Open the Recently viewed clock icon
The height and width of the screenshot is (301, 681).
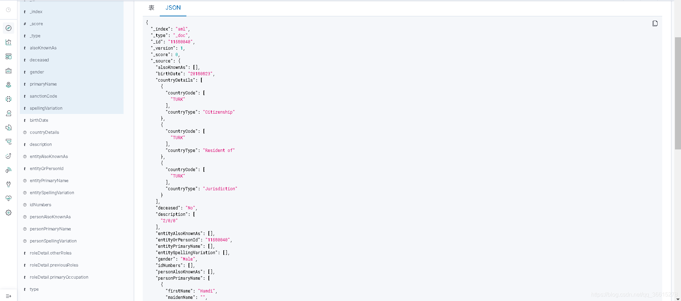click(x=9, y=10)
